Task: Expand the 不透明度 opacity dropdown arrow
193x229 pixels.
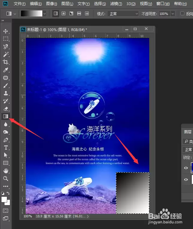Action: pyautogui.click(x=173, y=14)
